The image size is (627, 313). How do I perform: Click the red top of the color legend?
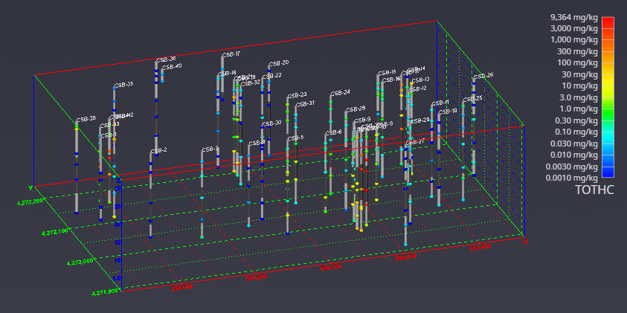pyautogui.click(x=608, y=21)
